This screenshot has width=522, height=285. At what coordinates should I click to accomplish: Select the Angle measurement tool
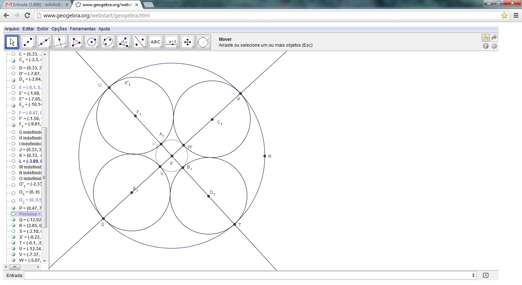tap(124, 42)
